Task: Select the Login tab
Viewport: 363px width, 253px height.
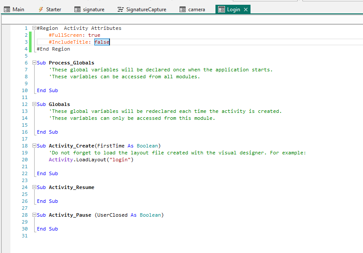Action: click(233, 10)
